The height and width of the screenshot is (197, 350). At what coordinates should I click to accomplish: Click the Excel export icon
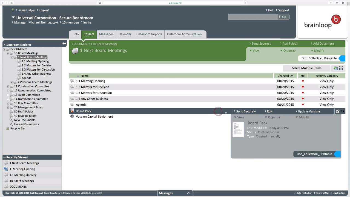tap(335, 68)
